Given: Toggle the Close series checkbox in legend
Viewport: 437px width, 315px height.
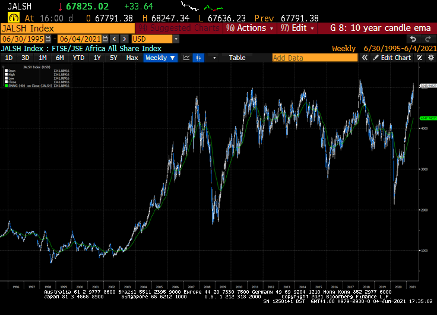Looking at the screenshot, I should coord(6,82).
